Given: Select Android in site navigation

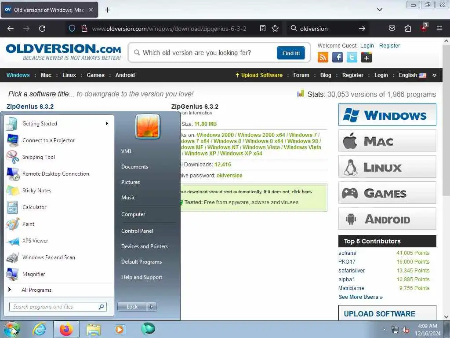Looking at the screenshot, I should click(x=125, y=75).
